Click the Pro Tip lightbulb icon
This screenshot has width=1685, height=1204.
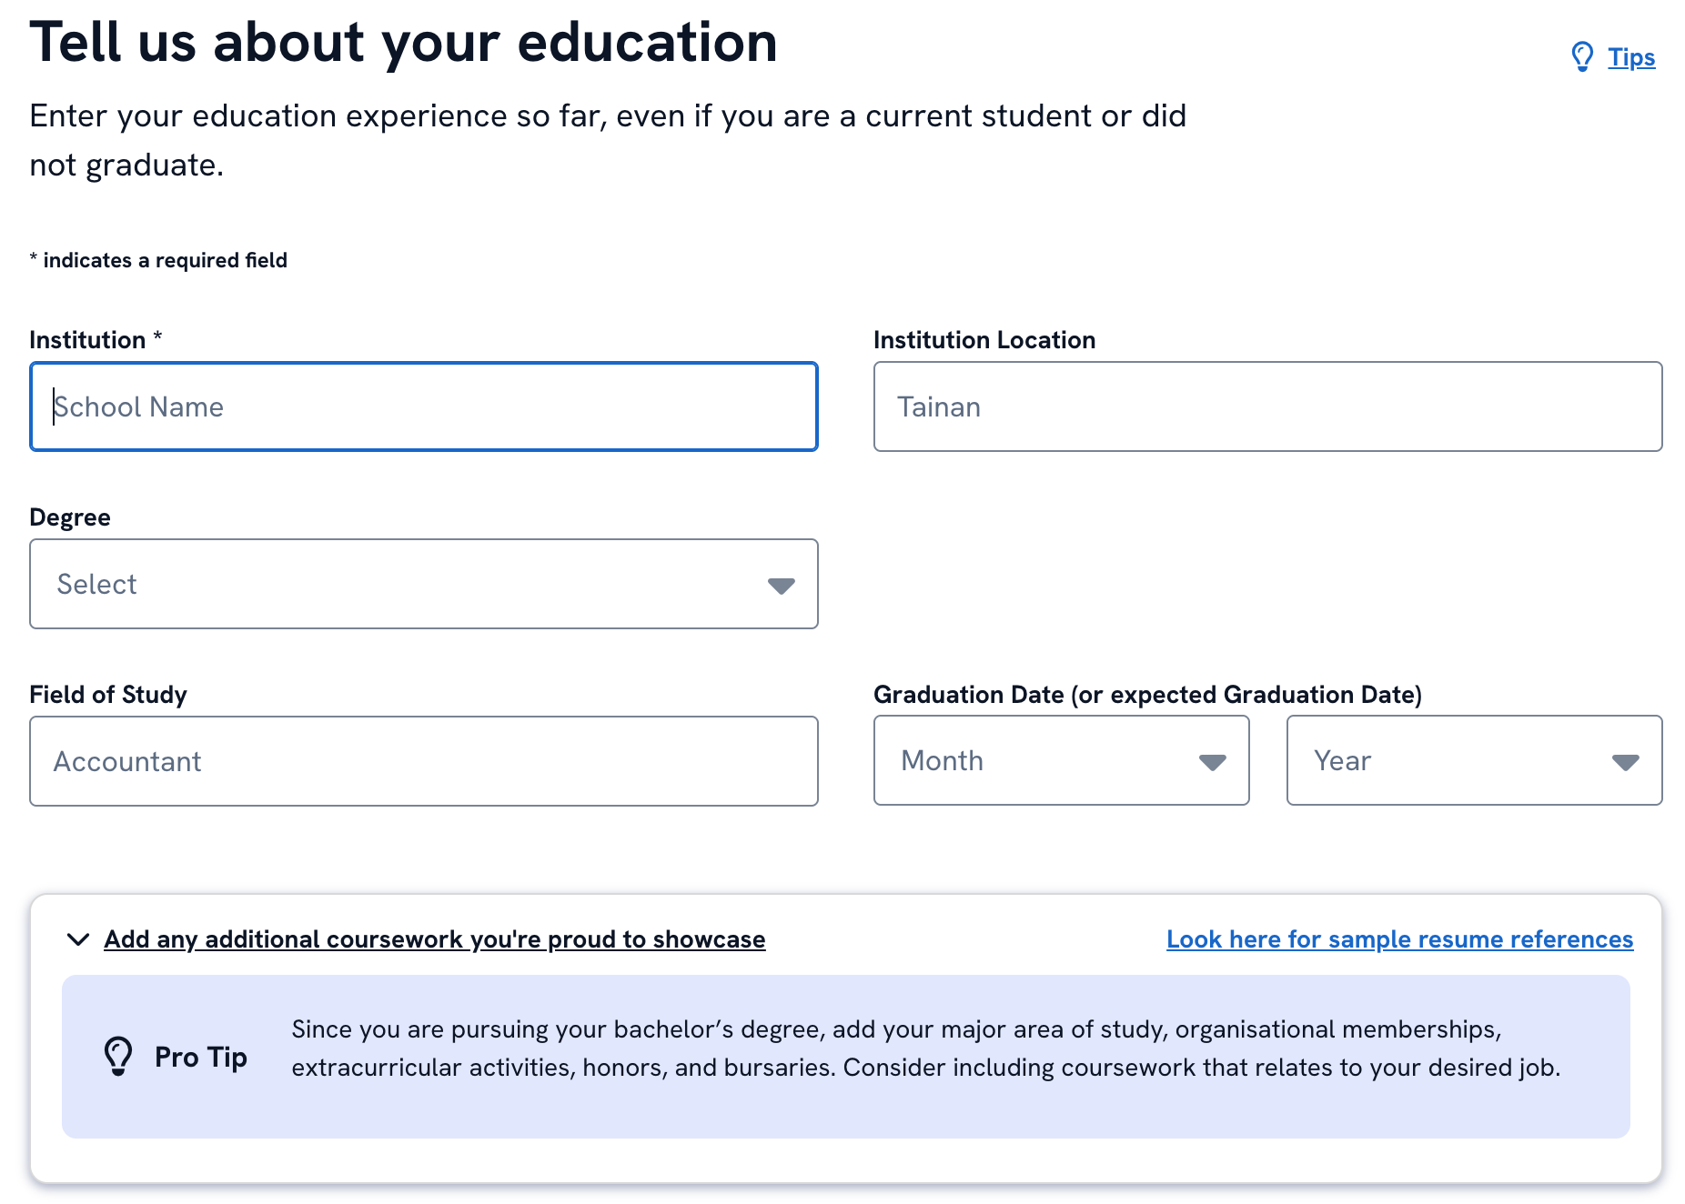(x=119, y=1056)
